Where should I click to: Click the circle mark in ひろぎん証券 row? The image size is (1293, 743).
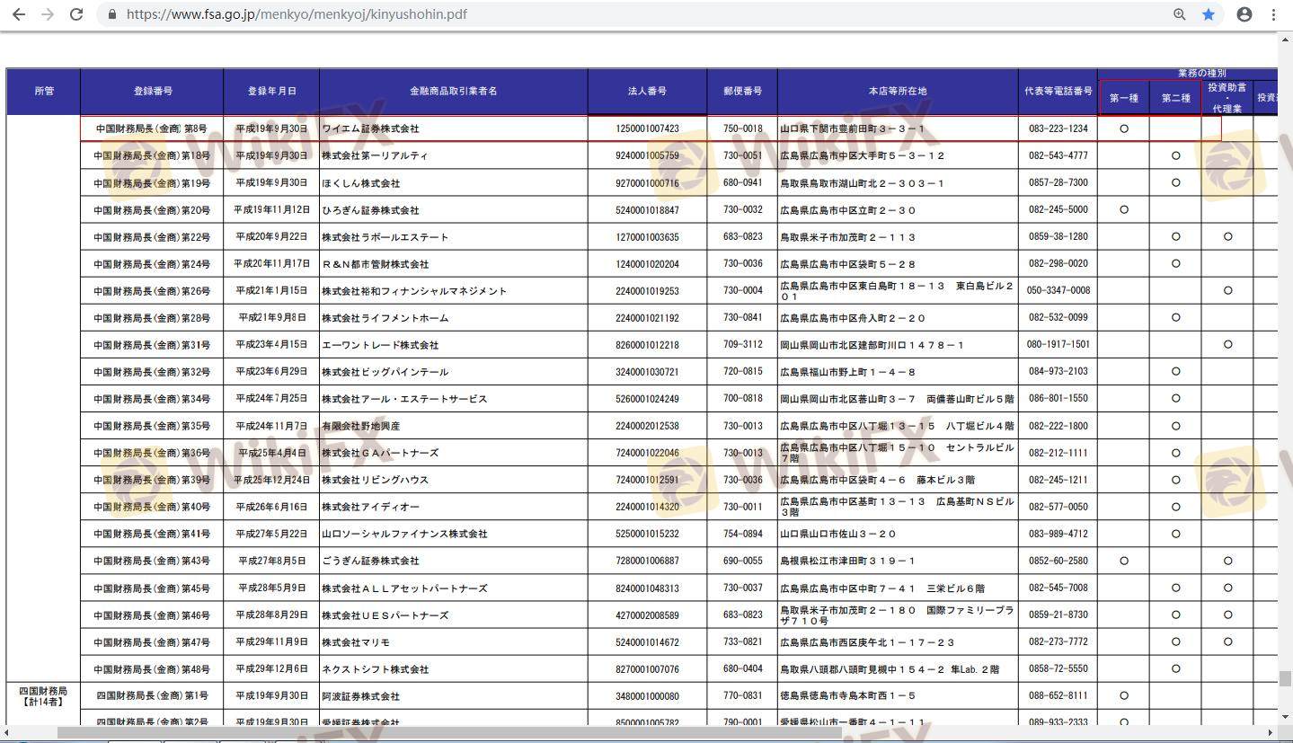click(x=1123, y=209)
